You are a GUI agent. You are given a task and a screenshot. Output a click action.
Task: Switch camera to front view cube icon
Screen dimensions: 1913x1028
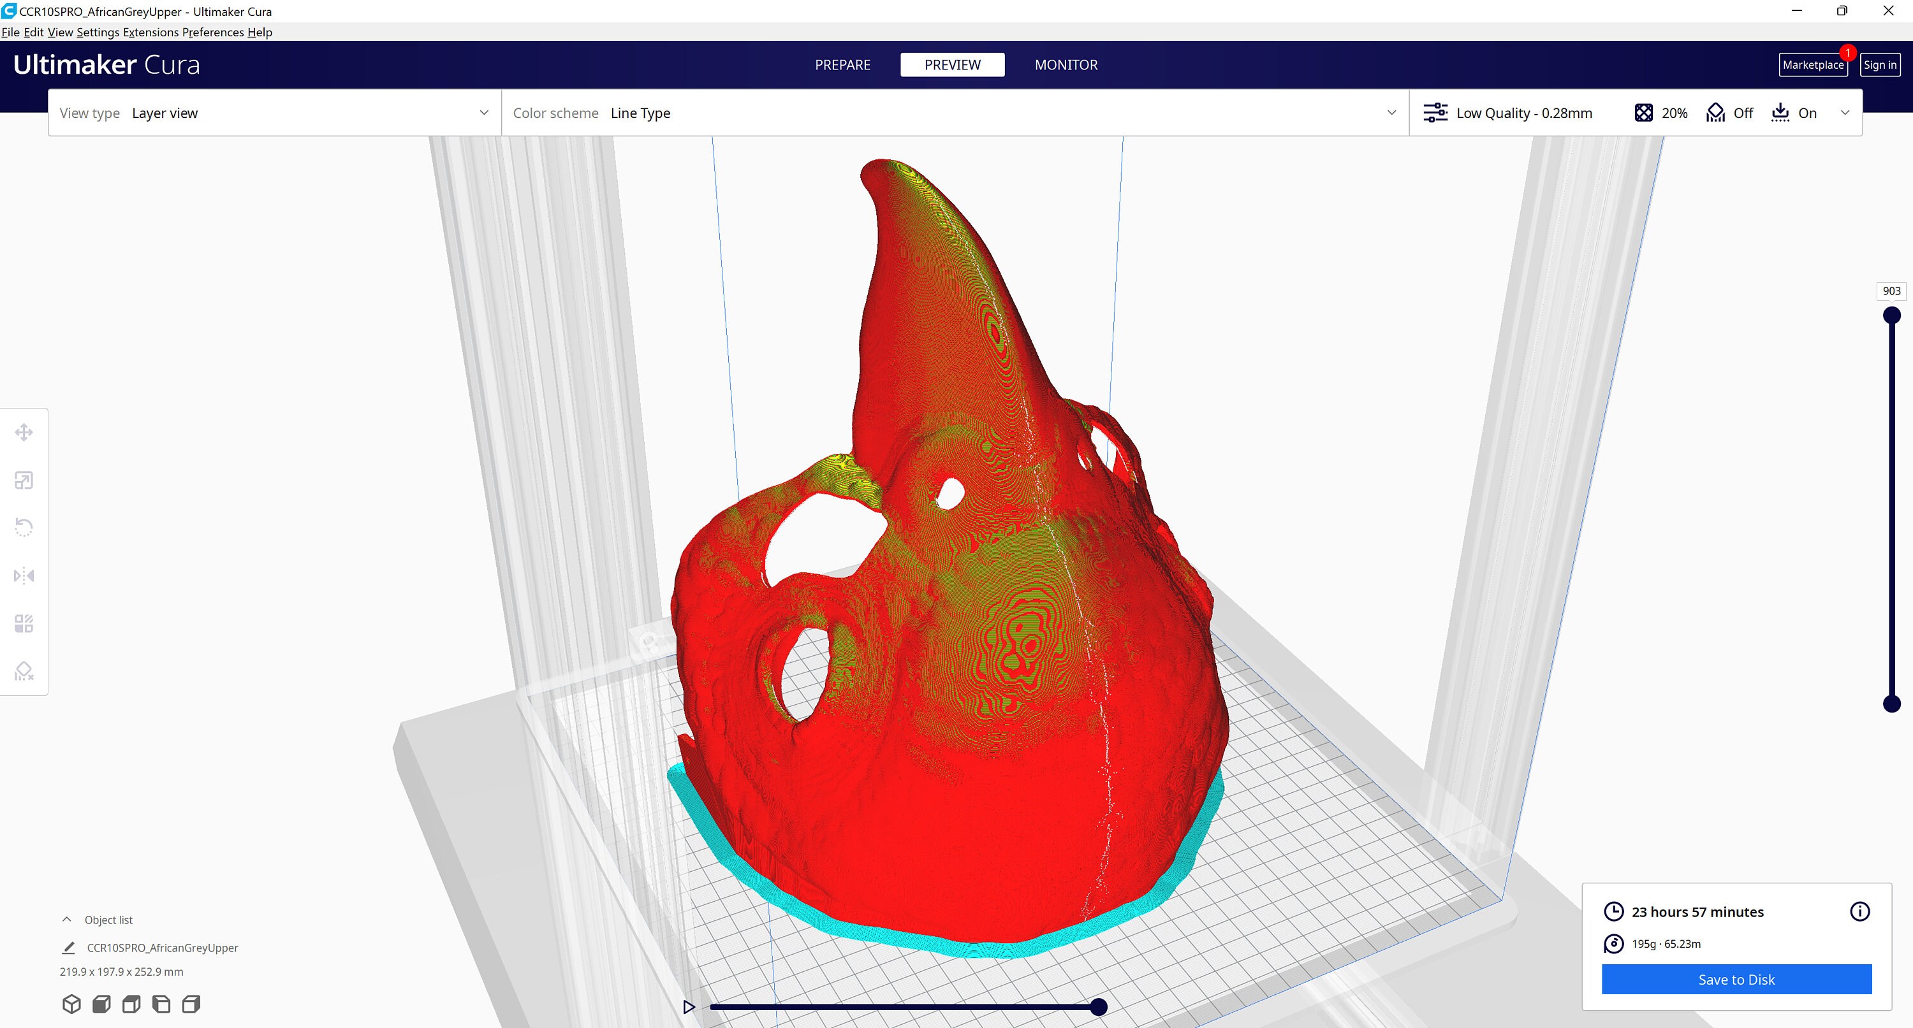coord(102,1004)
